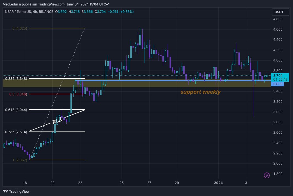This screenshot has height=196, width=293.
Task: Click the 3.000 price axis label
Action: point(278,112)
